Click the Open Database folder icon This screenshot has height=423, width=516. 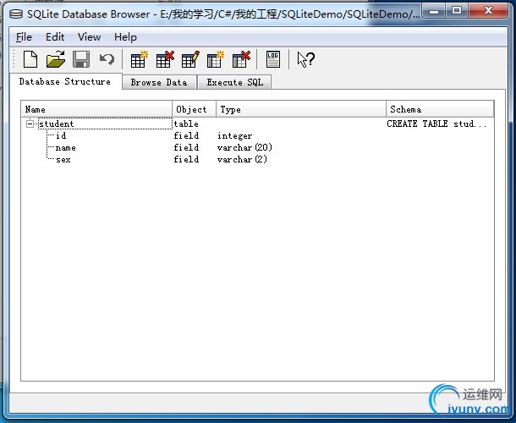56,59
